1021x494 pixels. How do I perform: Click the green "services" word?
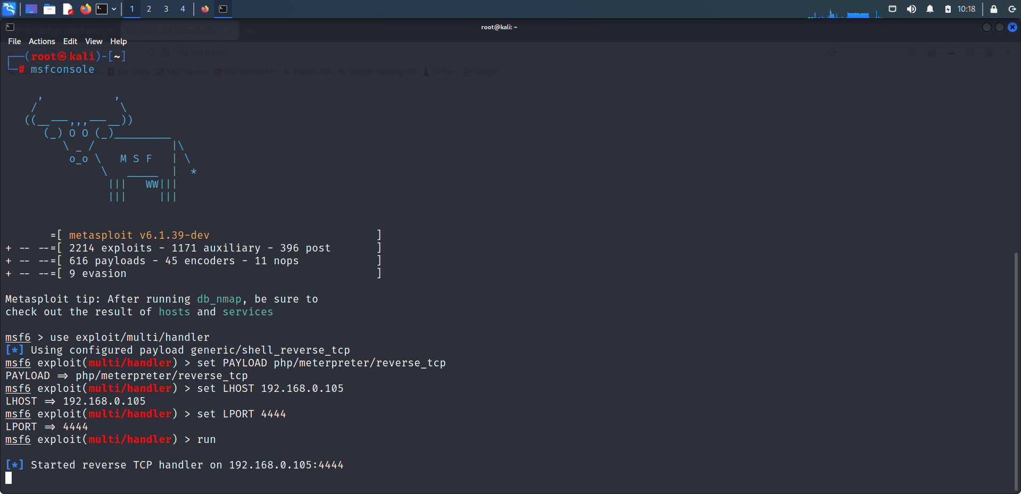[x=248, y=312]
